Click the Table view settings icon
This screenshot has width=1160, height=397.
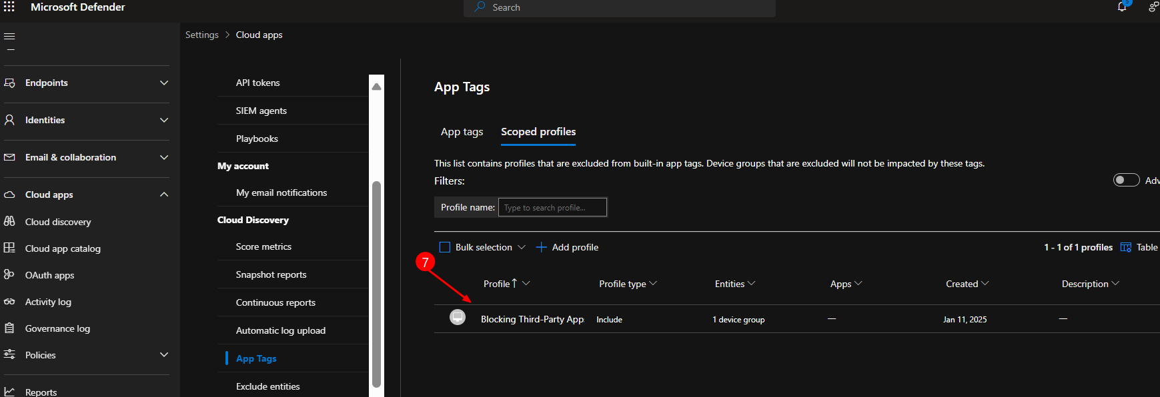[x=1126, y=247]
